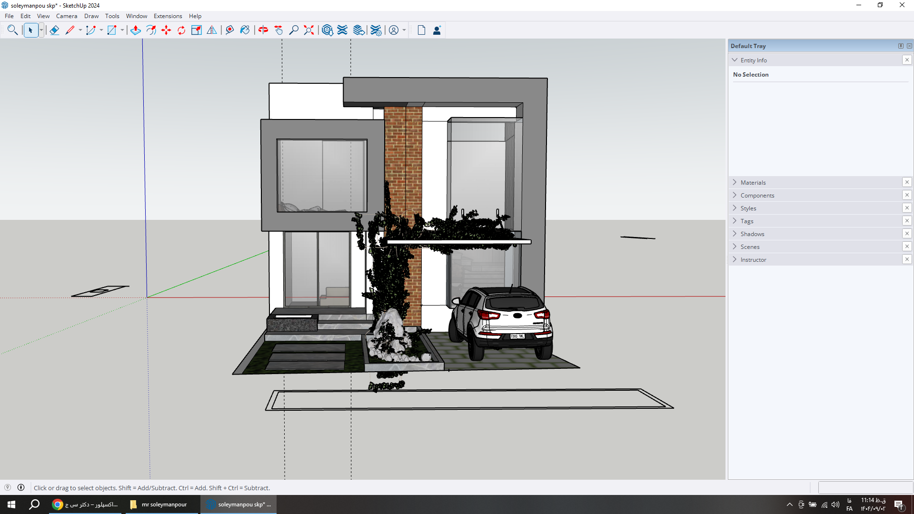Expand the Components panel
The width and height of the screenshot is (914, 514).
[735, 195]
